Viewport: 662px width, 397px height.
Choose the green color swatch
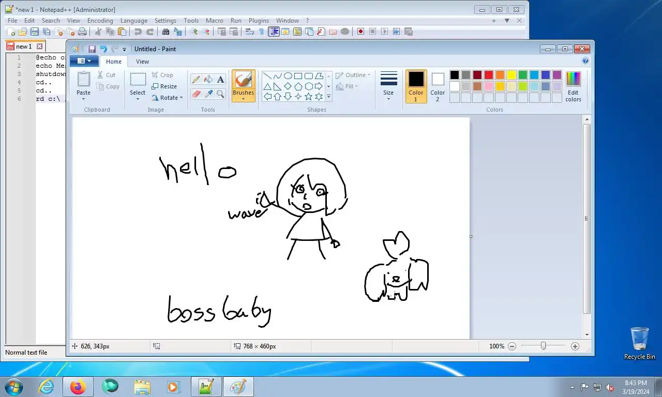[523, 75]
